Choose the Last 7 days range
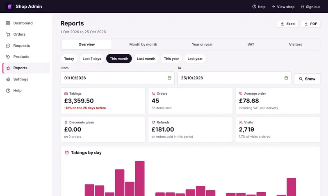 92,59
